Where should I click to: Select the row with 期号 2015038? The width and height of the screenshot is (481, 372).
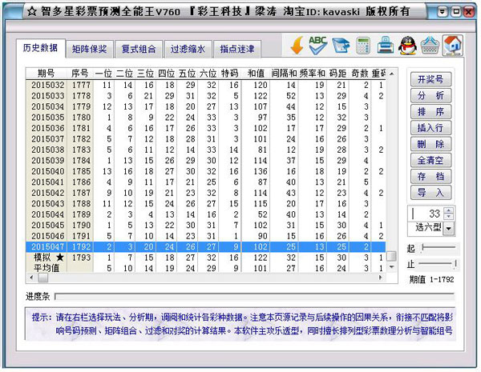(205, 150)
